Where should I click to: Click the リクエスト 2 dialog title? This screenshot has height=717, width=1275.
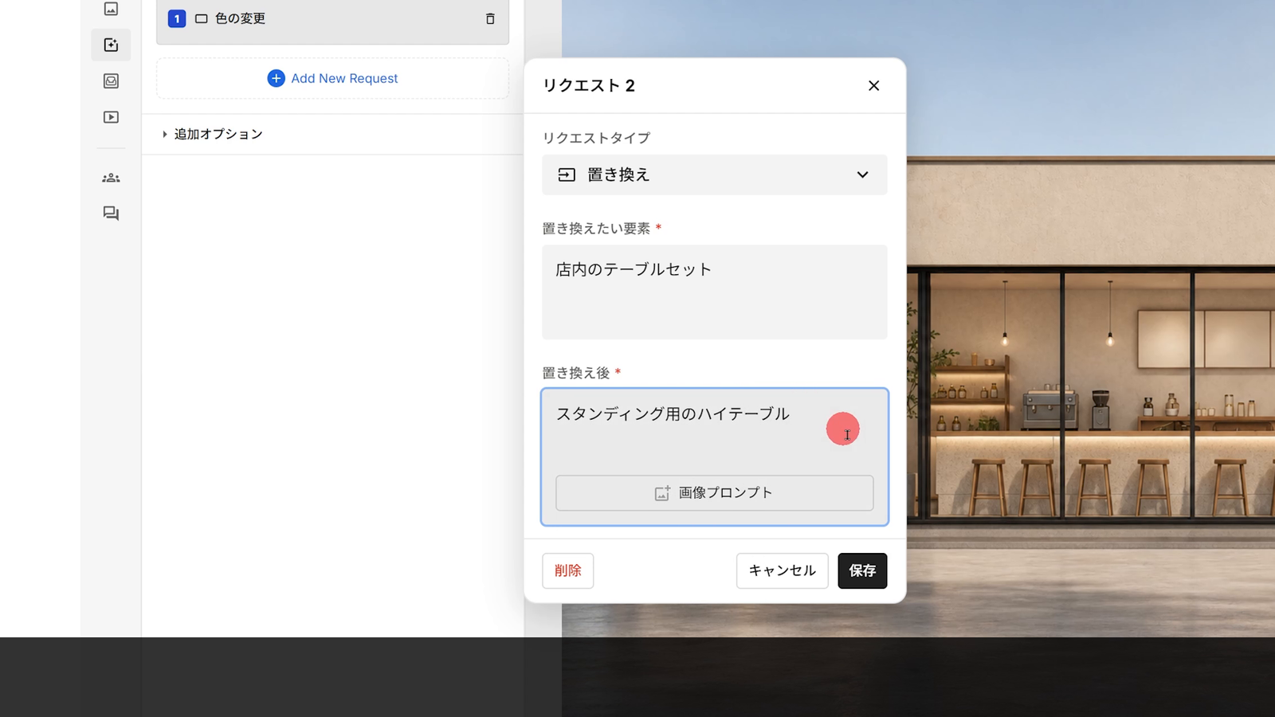coord(589,85)
